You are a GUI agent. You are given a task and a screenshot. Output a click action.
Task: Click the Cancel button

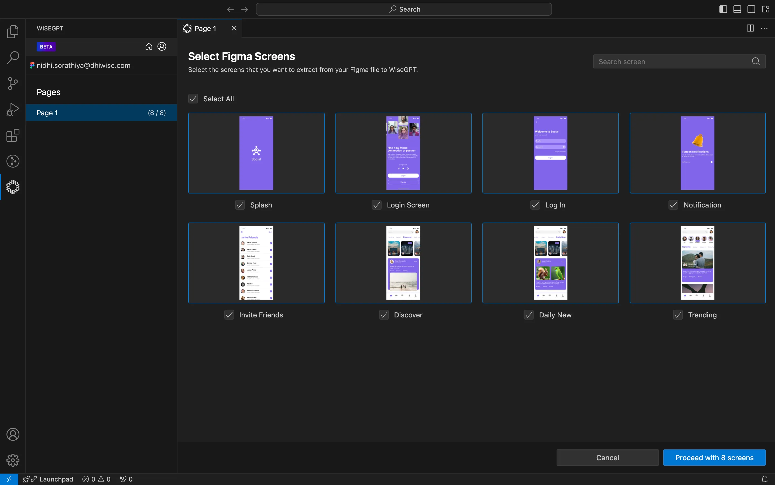607,458
